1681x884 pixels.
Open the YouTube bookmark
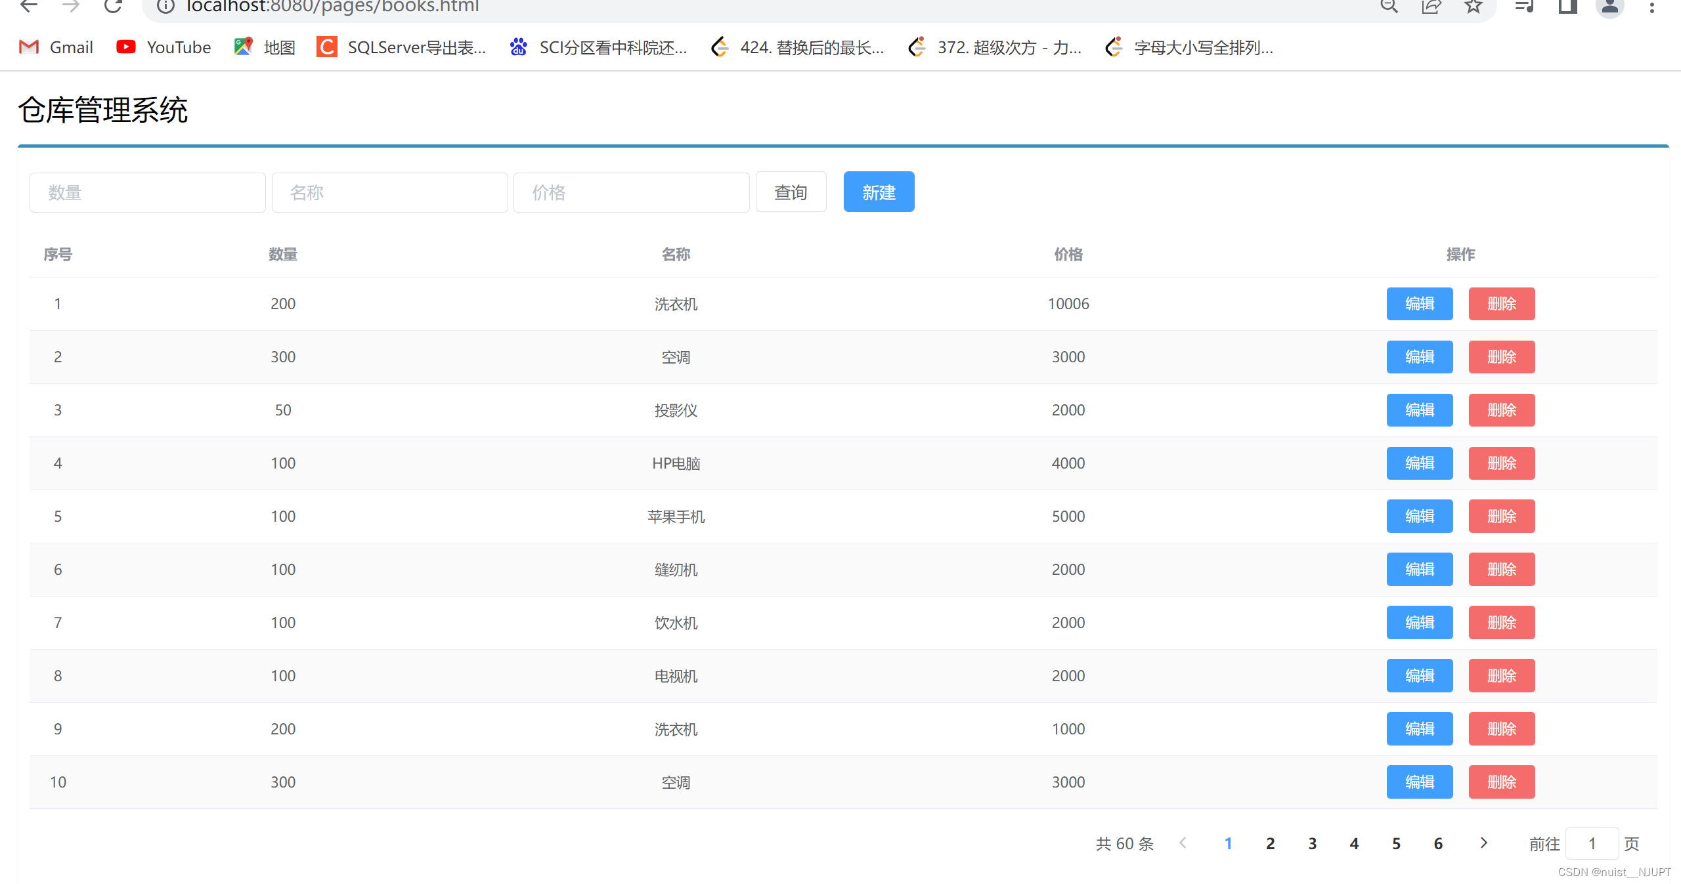(x=164, y=47)
